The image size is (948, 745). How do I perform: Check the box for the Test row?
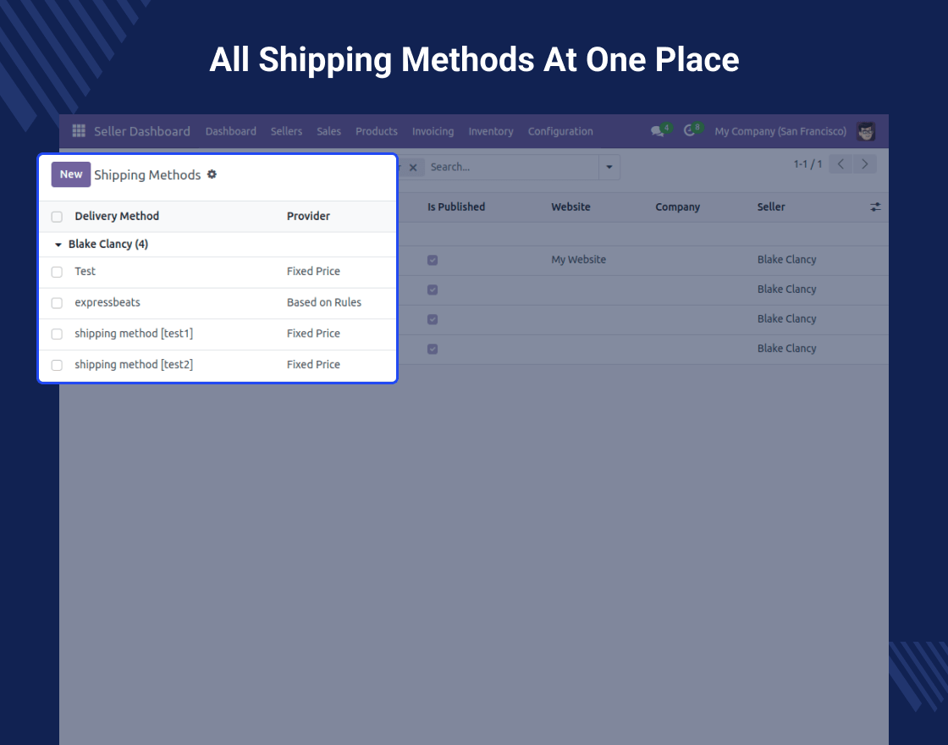57,272
